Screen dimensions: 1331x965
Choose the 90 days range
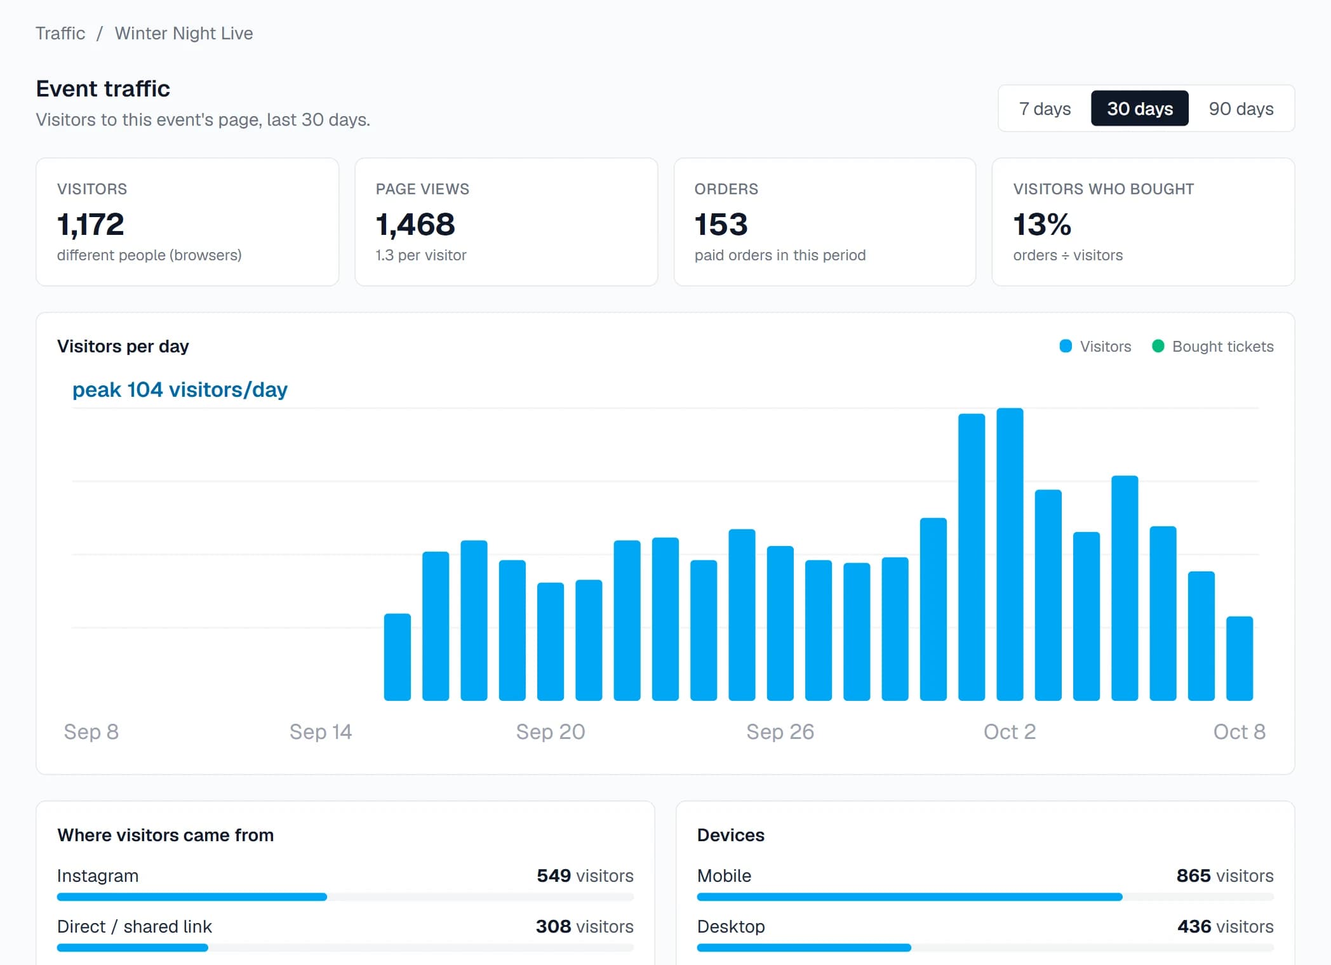tap(1241, 109)
